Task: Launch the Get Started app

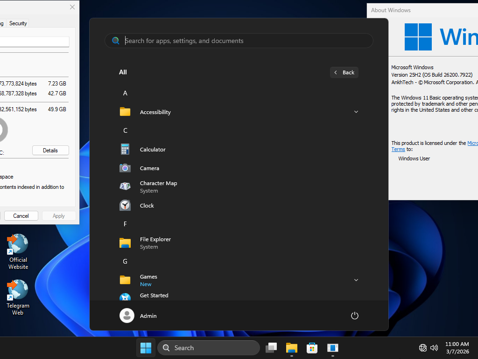Action: point(154,295)
